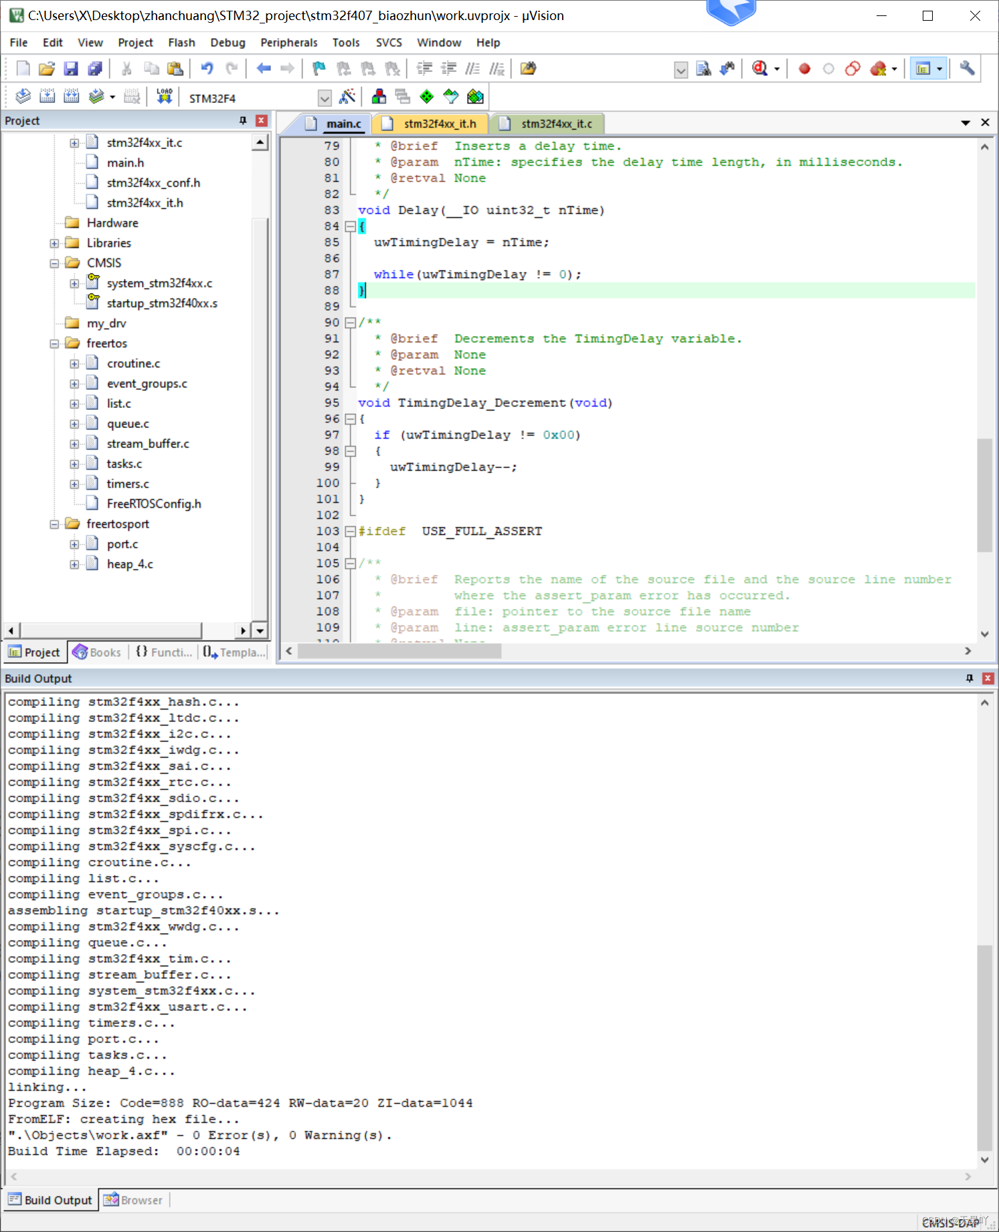Viewport: 999px width, 1232px height.
Task: Open the editor tab list dropdown
Action: (965, 122)
